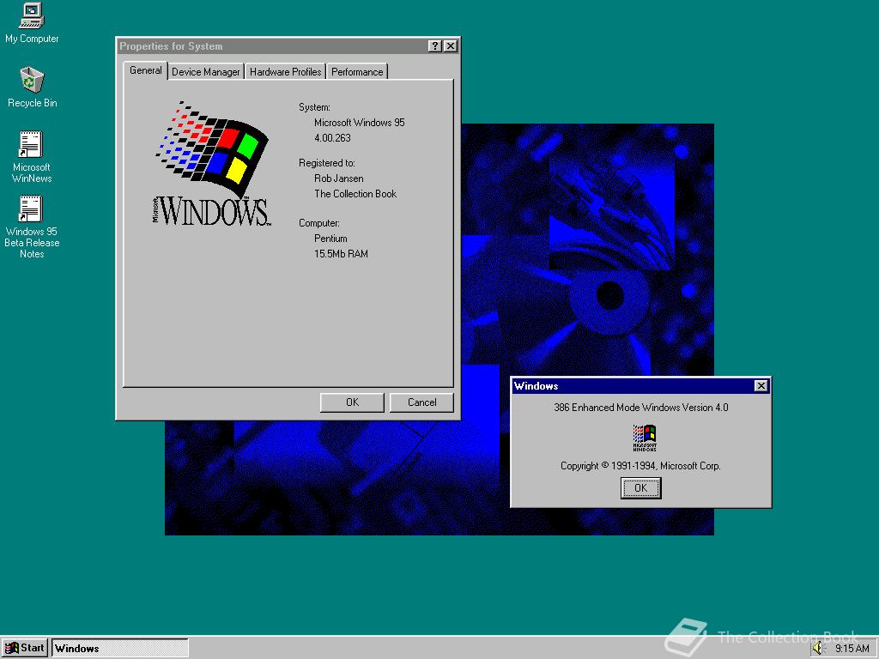879x659 pixels.
Task: Open the Recycle Bin
Action: coord(31,82)
